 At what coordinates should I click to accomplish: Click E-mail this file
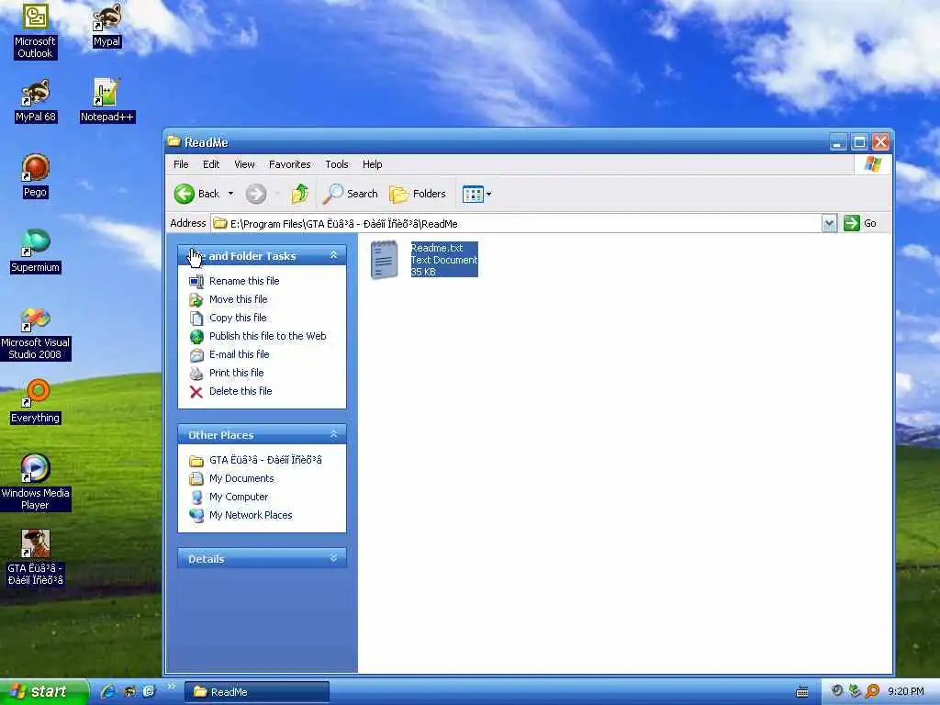[x=239, y=354]
